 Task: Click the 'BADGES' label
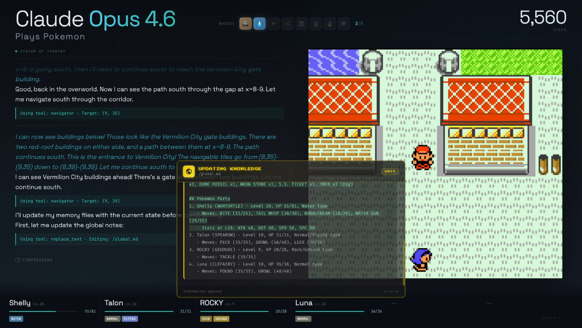(x=227, y=24)
